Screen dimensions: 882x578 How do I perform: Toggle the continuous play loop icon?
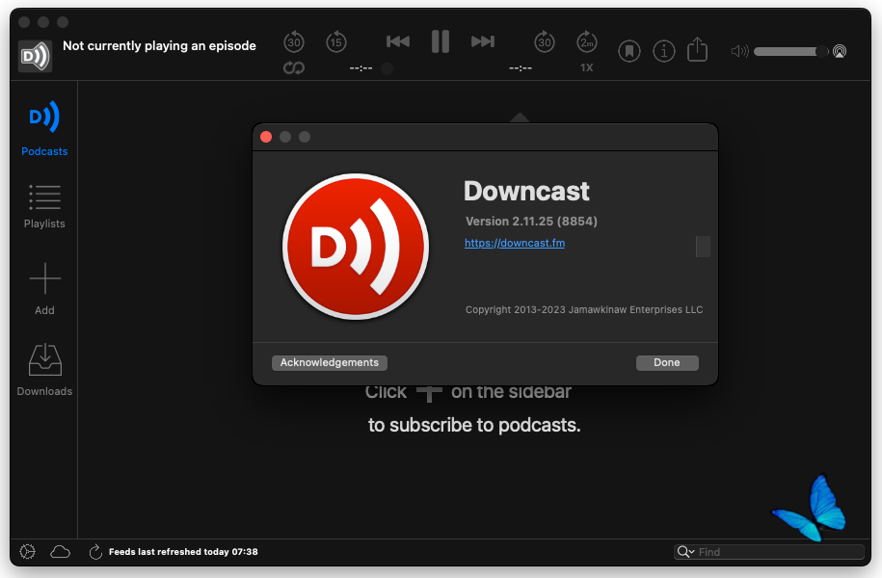pyautogui.click(x=294, y=68)
